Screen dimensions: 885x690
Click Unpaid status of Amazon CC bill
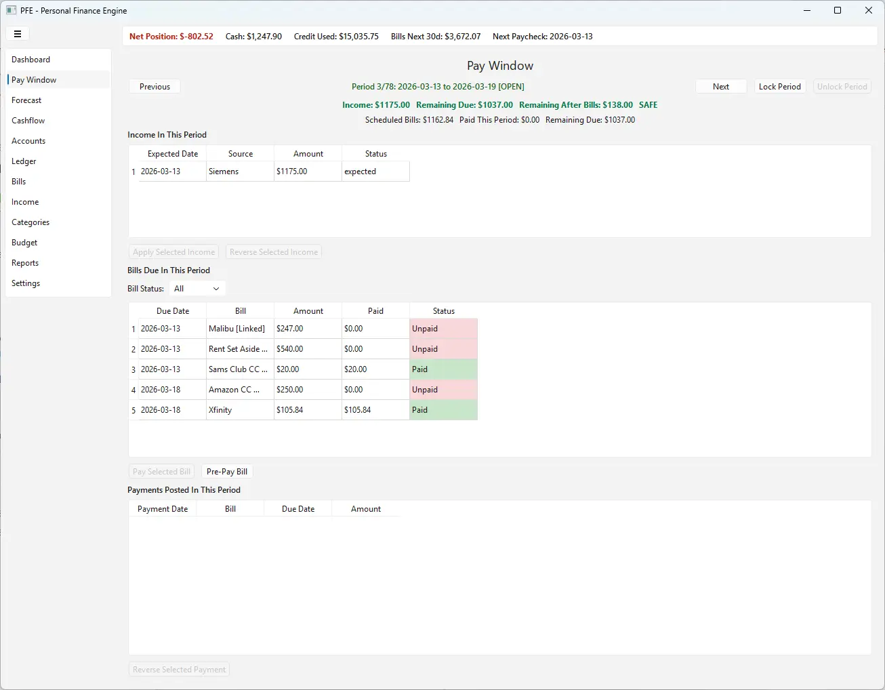tap(444, 390)
